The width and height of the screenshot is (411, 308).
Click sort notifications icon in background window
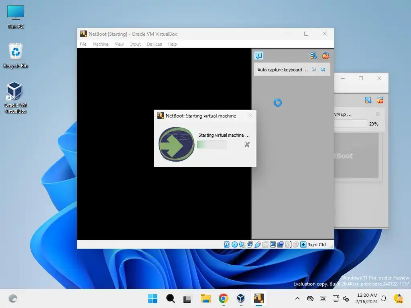(368, 100)
